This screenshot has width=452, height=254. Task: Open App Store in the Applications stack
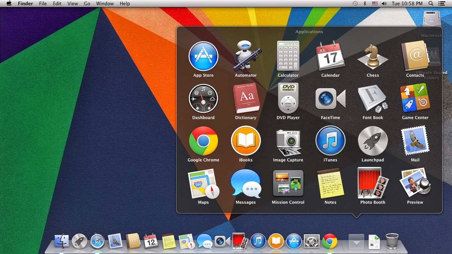coord(203,56)
